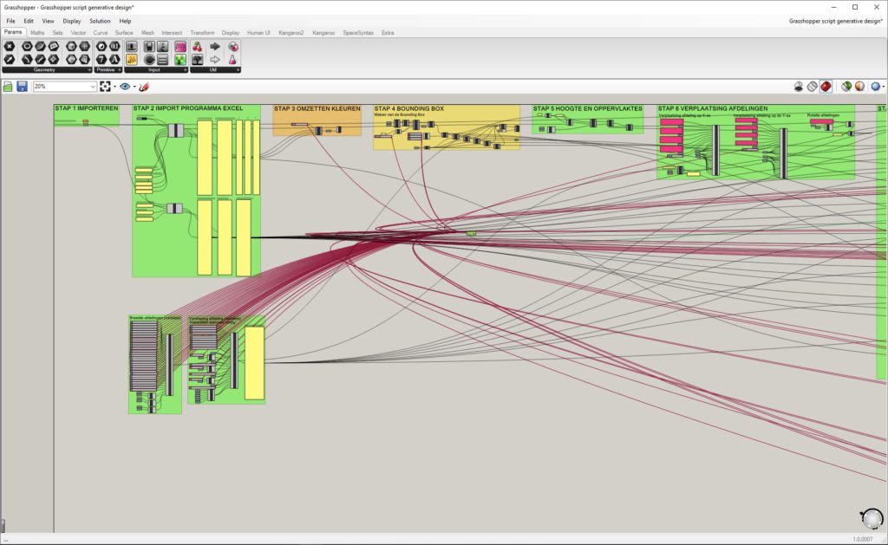
Task: Toggle preview of selected objects only (green)
Action: (x=846, y=87)
